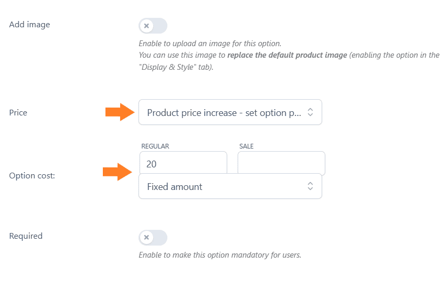447x297 pixels.
Task: Click the Price label
Action: coord(18,113)
